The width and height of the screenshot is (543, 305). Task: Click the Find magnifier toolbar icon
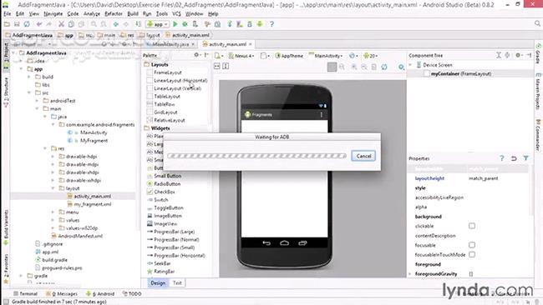pos(94,24)
